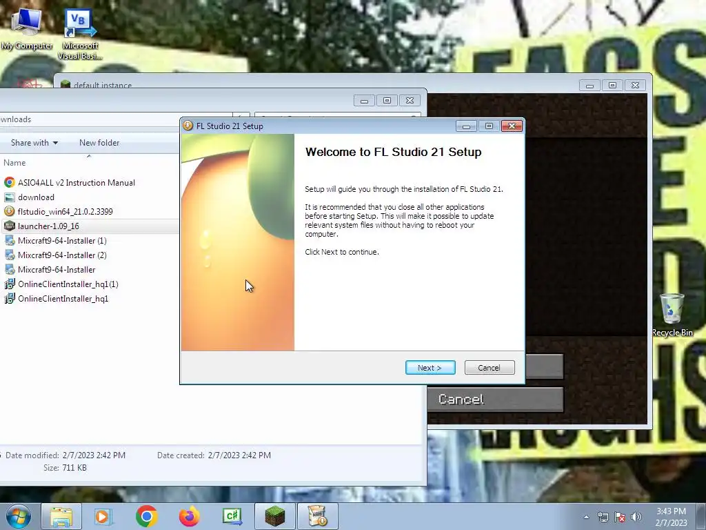The height and width of the screenshot is (530, 706).
Task: Open the Share with dropdown in Explorer
Action: pos(34,143)
